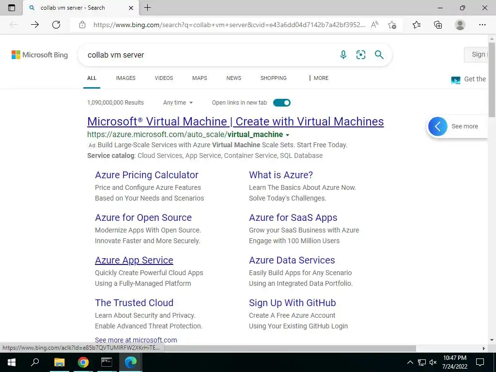The image size is (496, 372).
Task: Go forward in browser history
Action: [x=35, y=25]
